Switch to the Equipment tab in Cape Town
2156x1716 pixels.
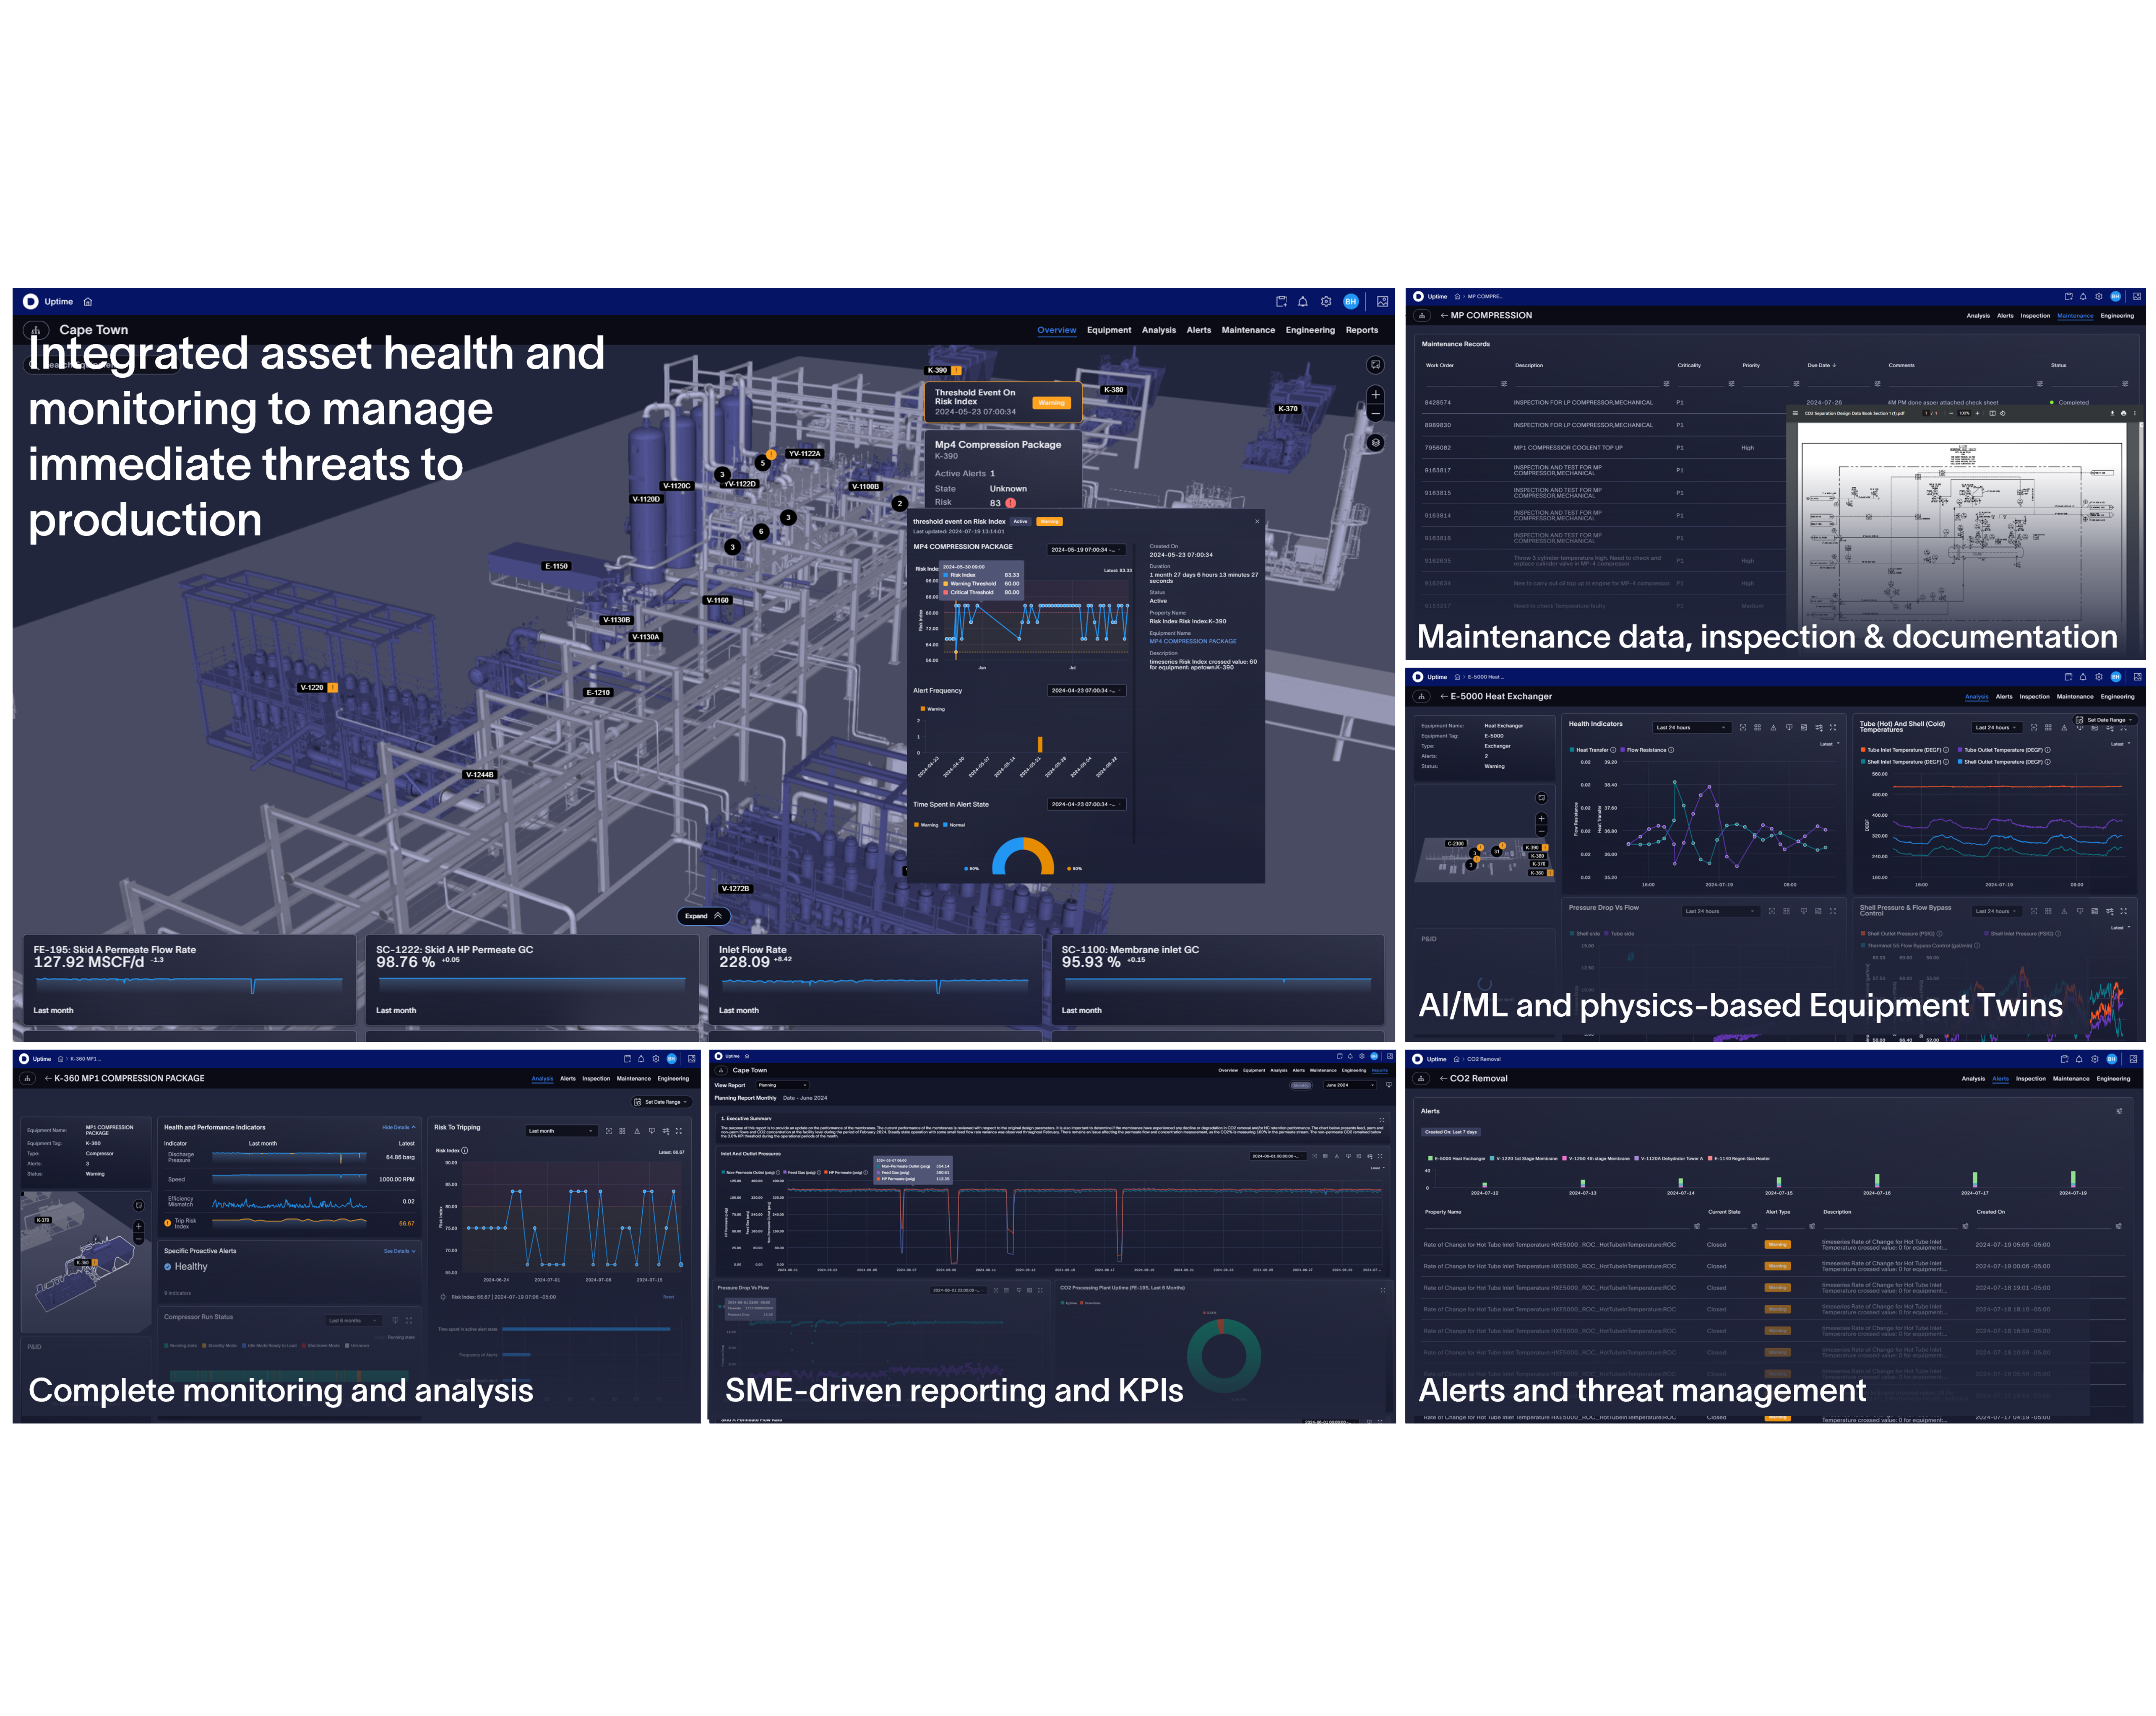1109,330
